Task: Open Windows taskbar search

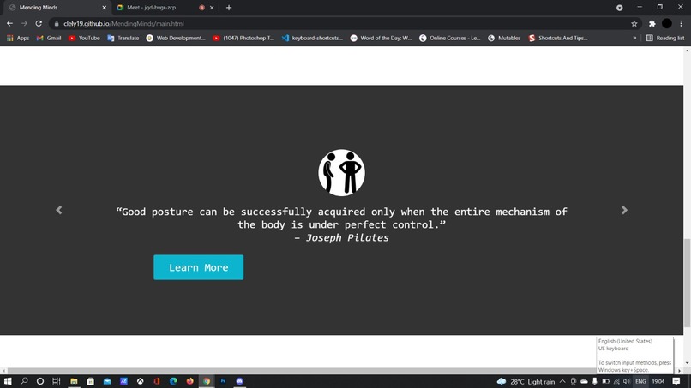Action: [24, 381]
